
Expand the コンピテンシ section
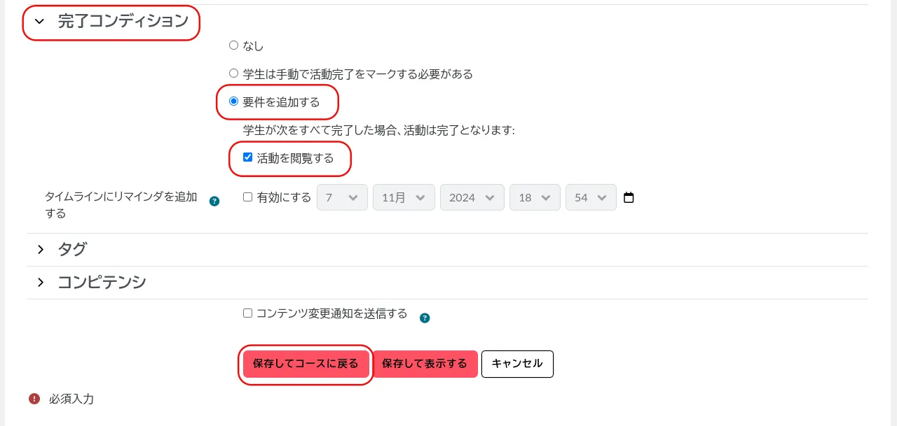pos(41,283)
